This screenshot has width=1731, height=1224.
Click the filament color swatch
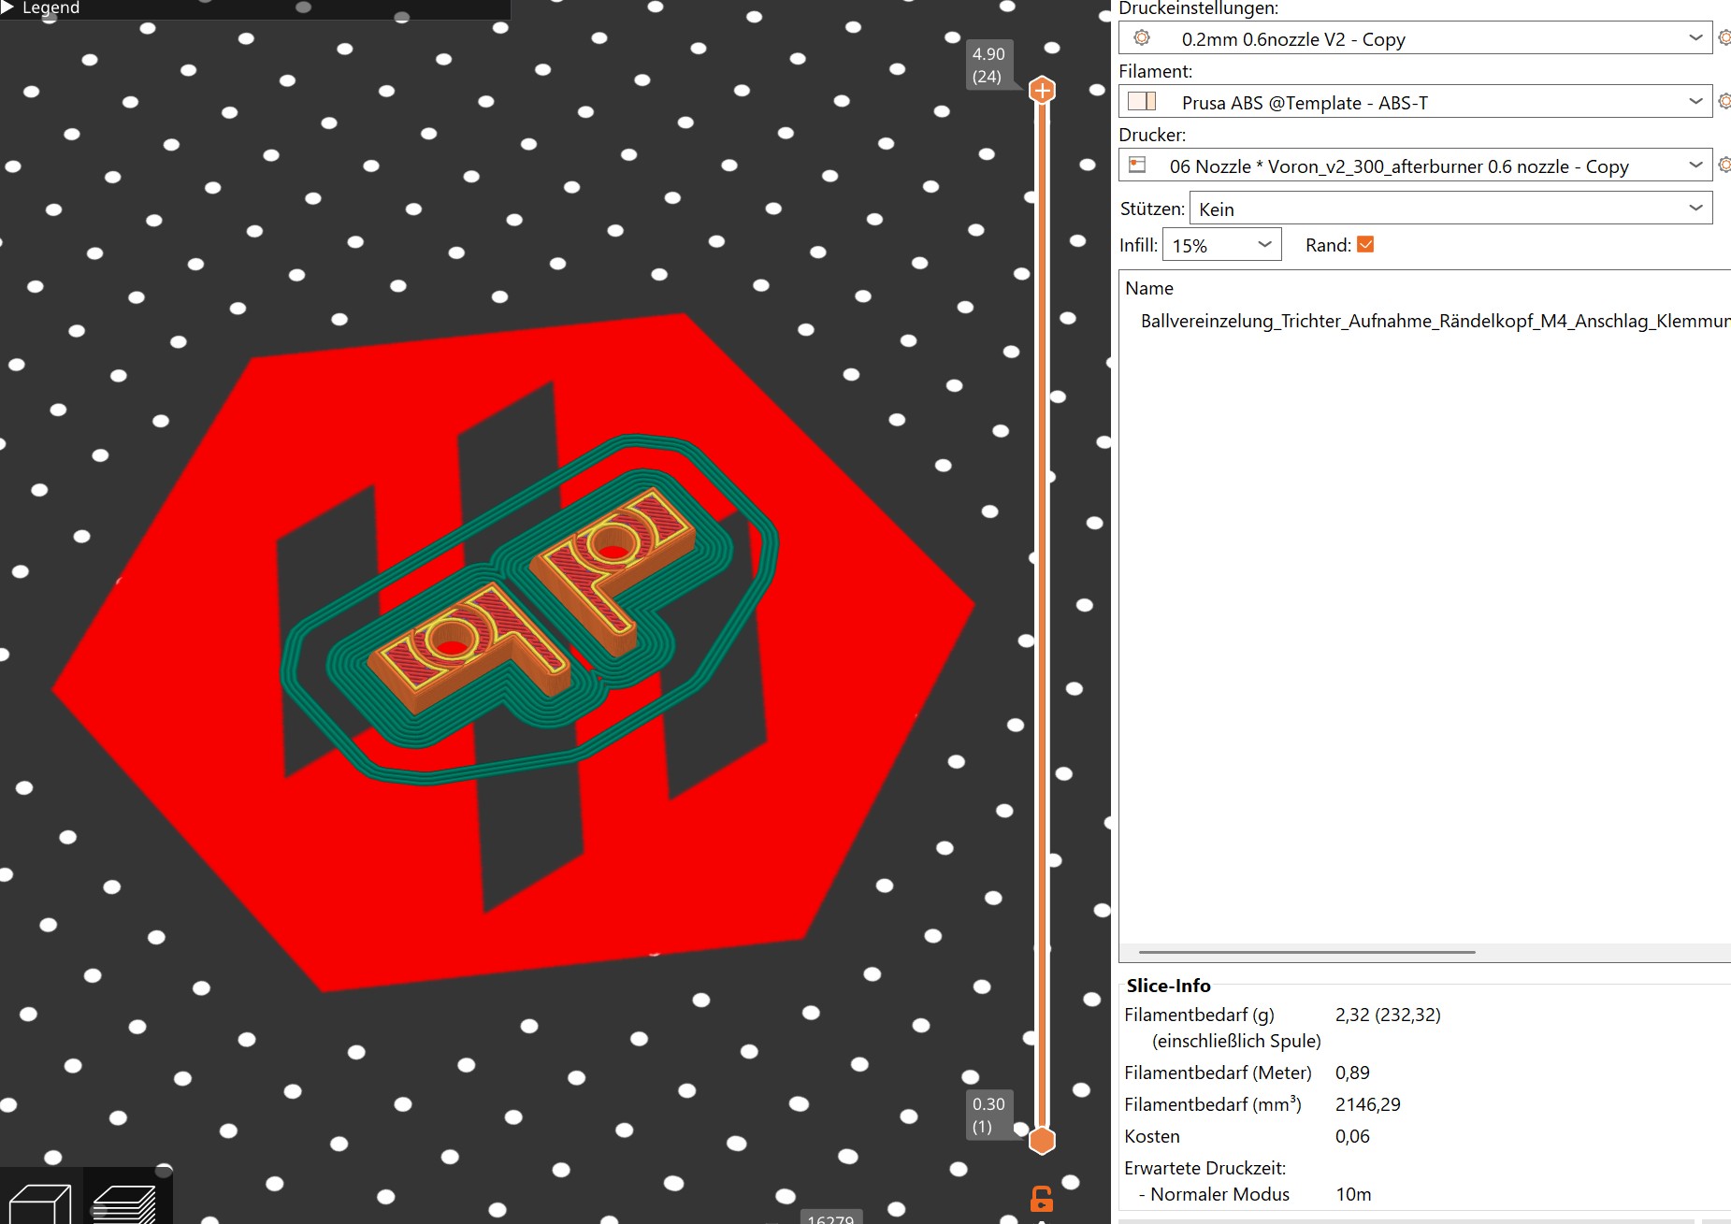[1142, 101]
